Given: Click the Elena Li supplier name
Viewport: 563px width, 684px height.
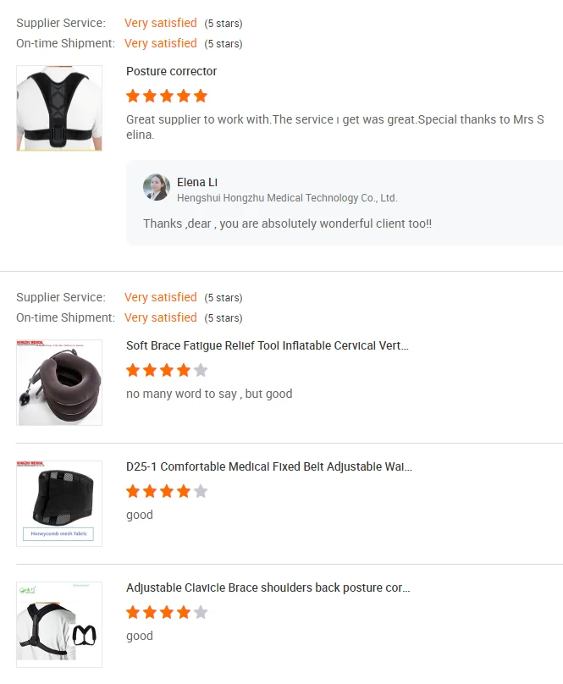Looking at the screenshot, I should (x=196, y=182).
